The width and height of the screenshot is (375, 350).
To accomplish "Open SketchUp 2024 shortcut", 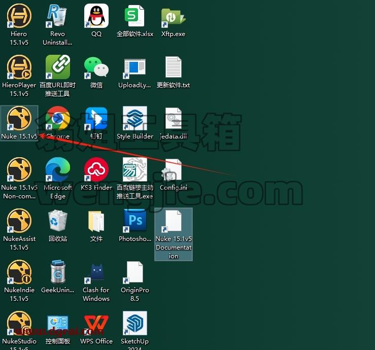I will click(135, 323).
